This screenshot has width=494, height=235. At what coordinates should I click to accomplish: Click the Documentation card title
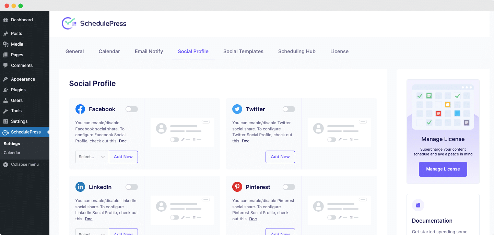point(432,221)
